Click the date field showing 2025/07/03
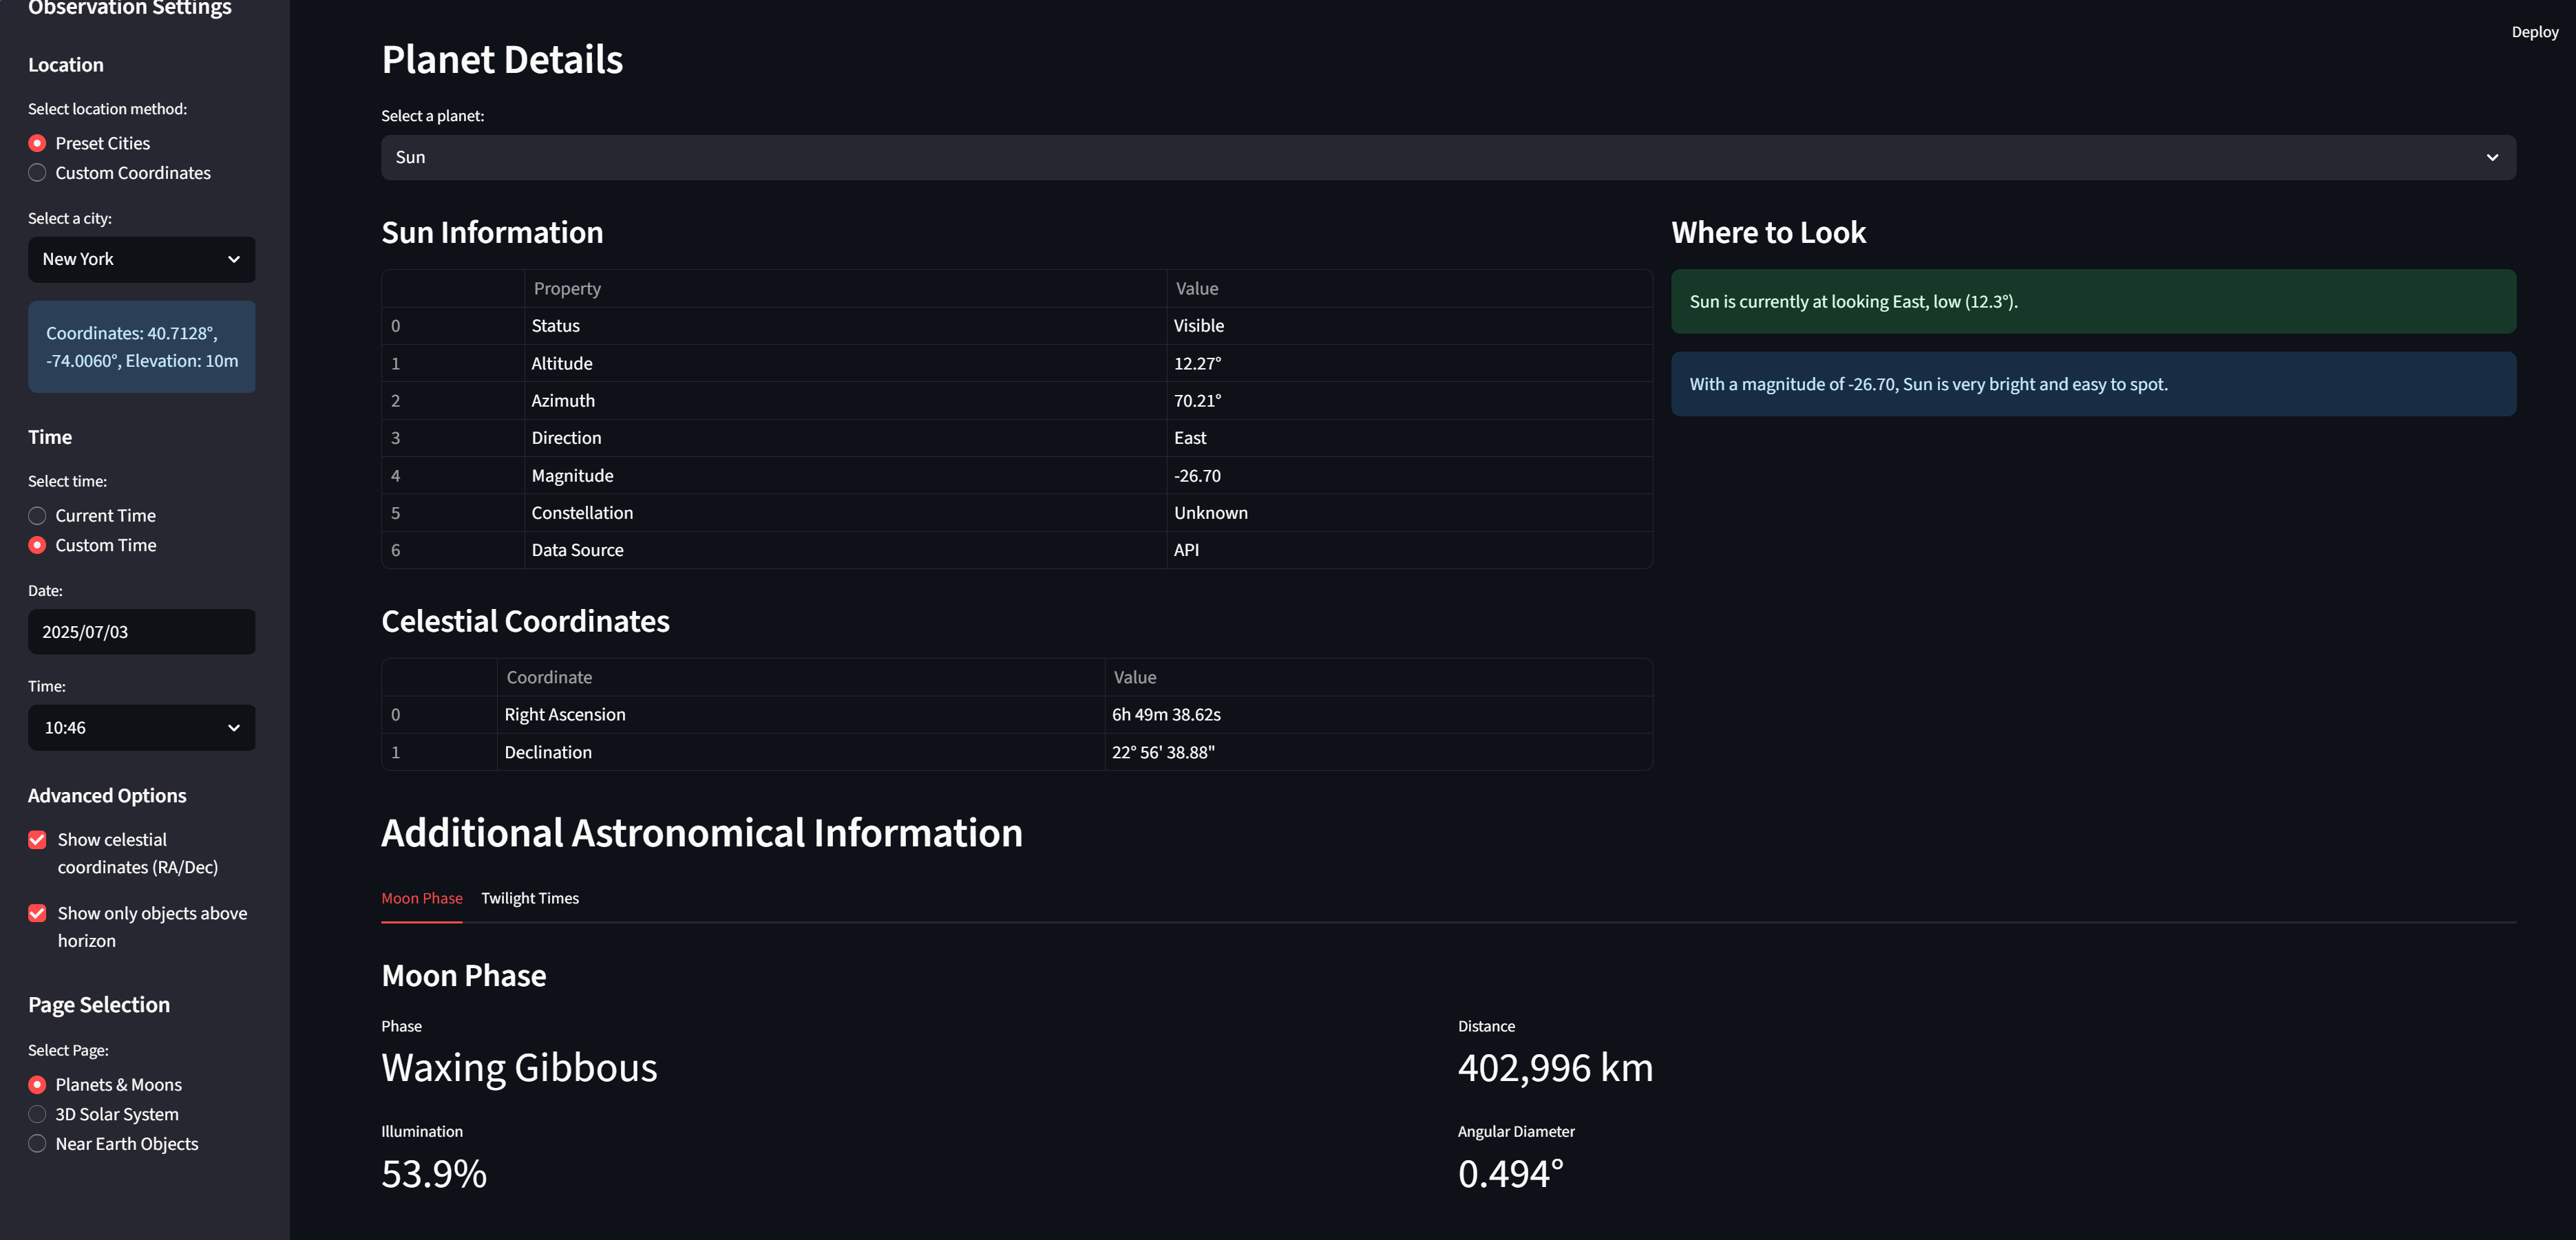Image resolution: width=2576 pixels, height=1240 pixels. coord(141,632)
